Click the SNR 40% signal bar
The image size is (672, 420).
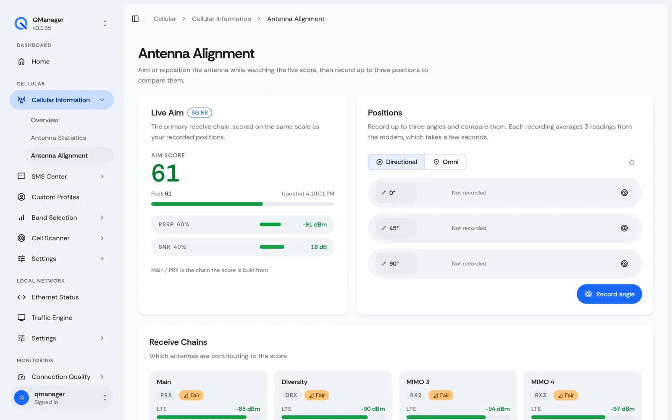coord(272,247)
